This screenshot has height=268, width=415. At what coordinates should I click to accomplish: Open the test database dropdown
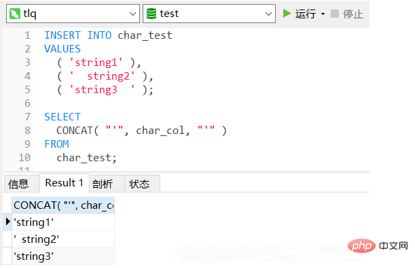click(x=269, y=14)
